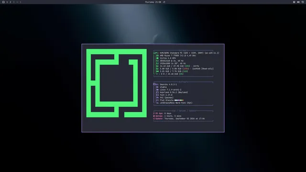Viewport: 306px width, 172px height.
Task: Click the terminal icon beside foot 1.27.0
Action: coord(157,95)
